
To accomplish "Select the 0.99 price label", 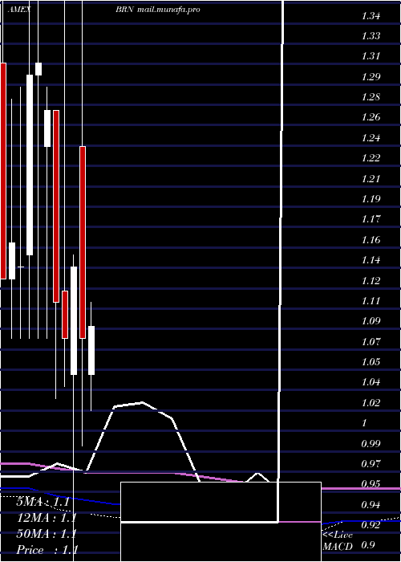I will [371, 444].
